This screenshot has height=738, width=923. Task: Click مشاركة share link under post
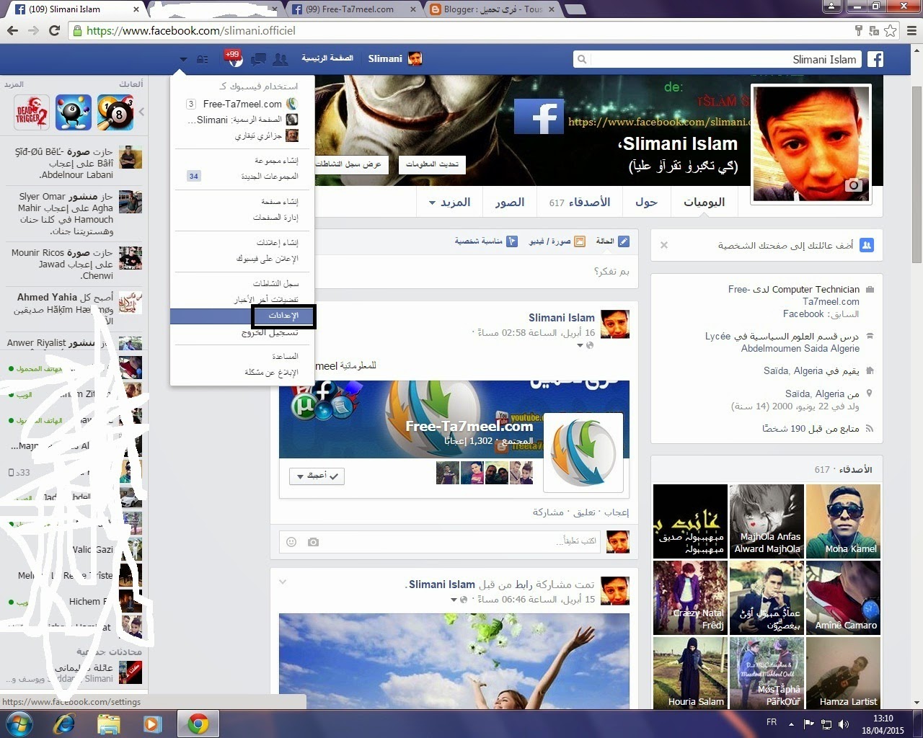click(x=548, y=512)
